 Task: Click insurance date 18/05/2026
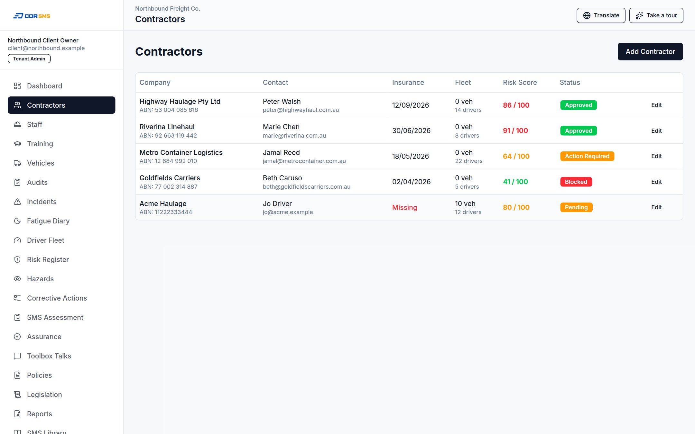410,156
